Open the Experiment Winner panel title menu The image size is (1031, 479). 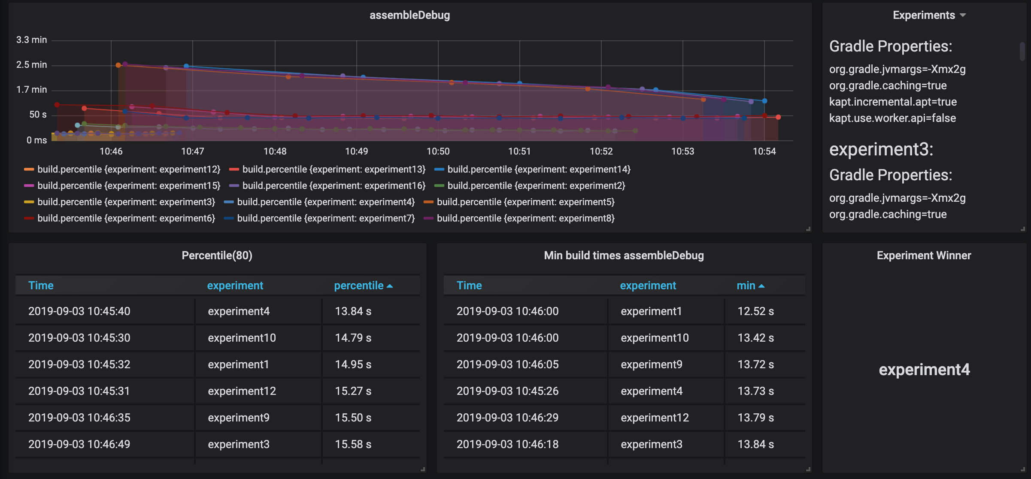(x=924, y=255)
